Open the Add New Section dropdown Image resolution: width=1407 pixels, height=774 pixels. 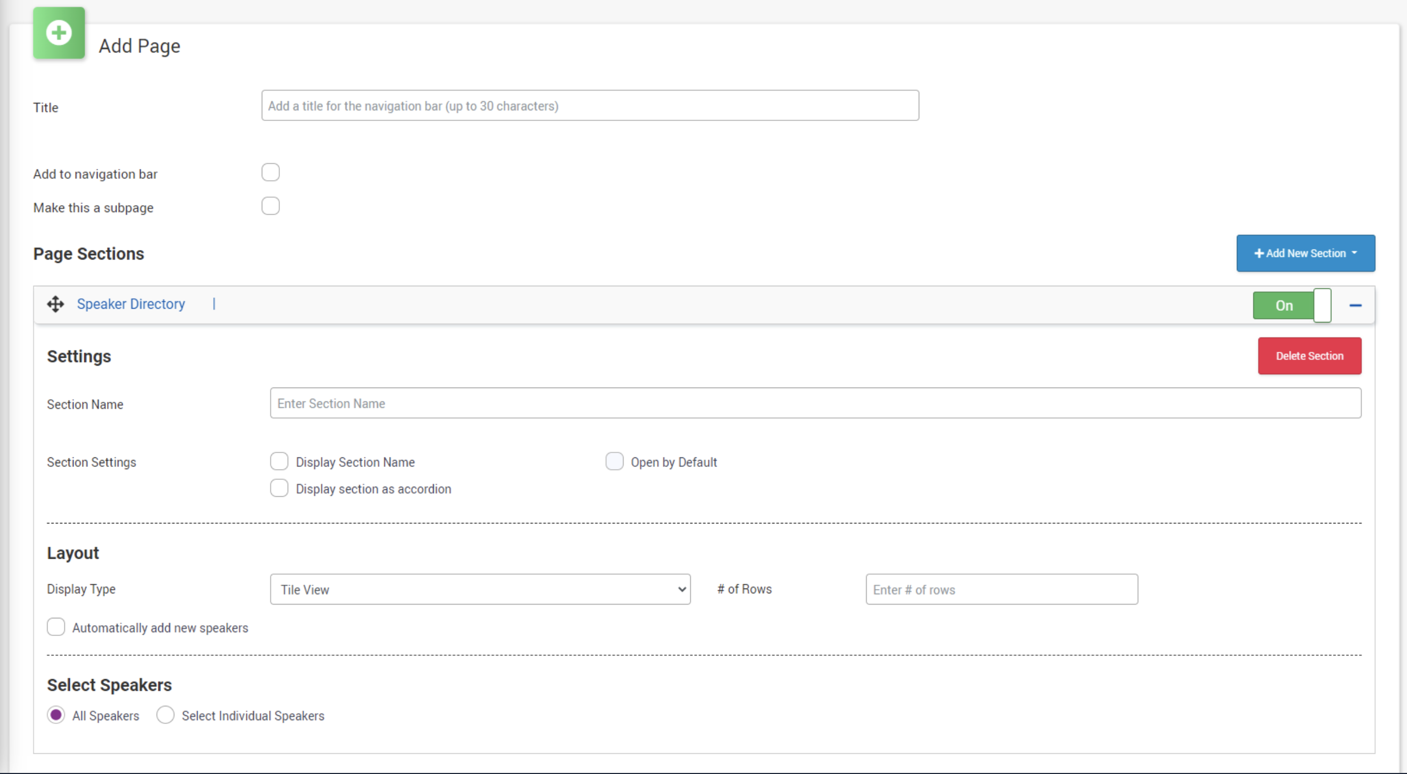coord(1305,253)
